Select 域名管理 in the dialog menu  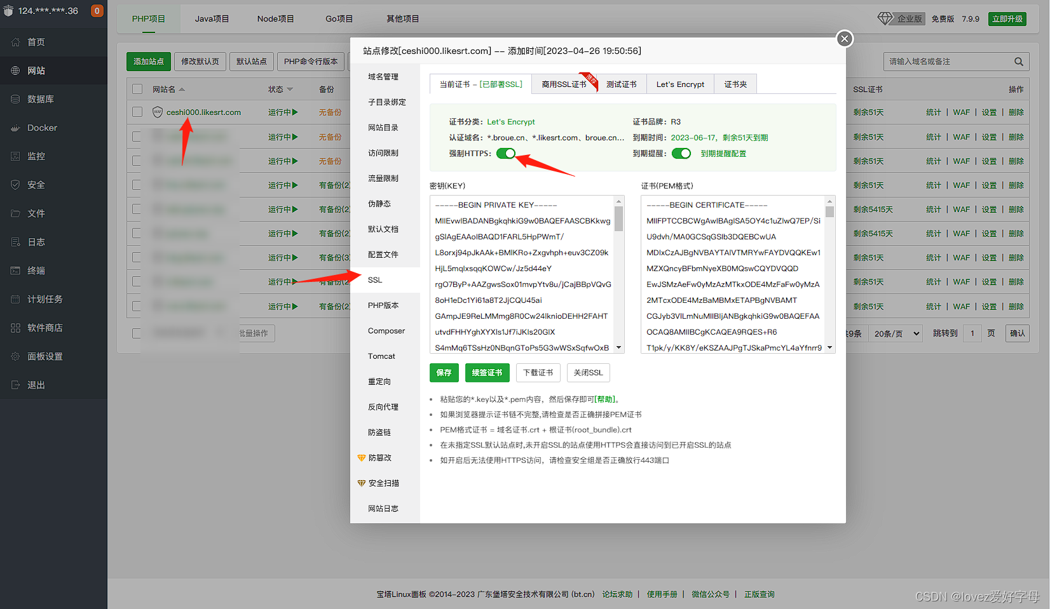[385, 77]
